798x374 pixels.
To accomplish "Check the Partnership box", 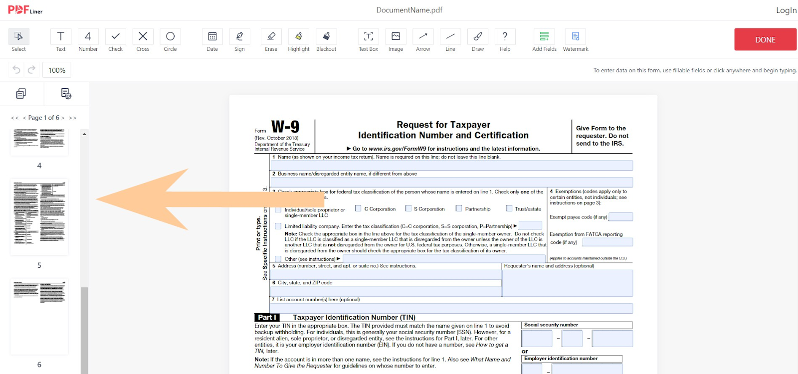I will (x=459, y=208).
